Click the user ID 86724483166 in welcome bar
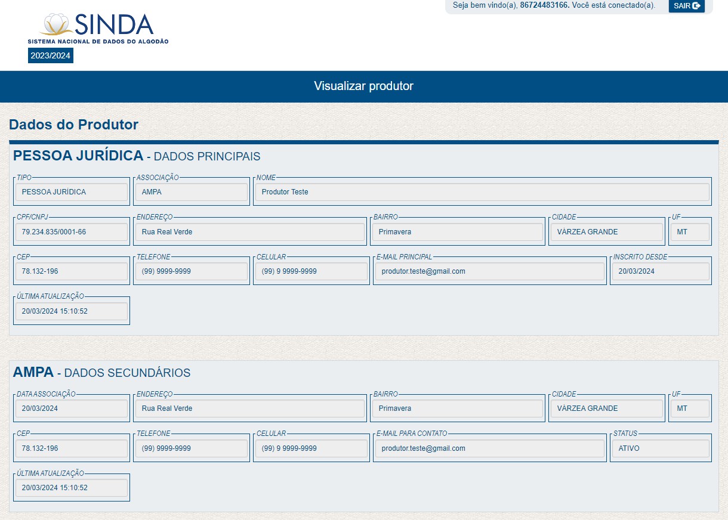Screen dimensions: 728x520 [x=544, y=5]
